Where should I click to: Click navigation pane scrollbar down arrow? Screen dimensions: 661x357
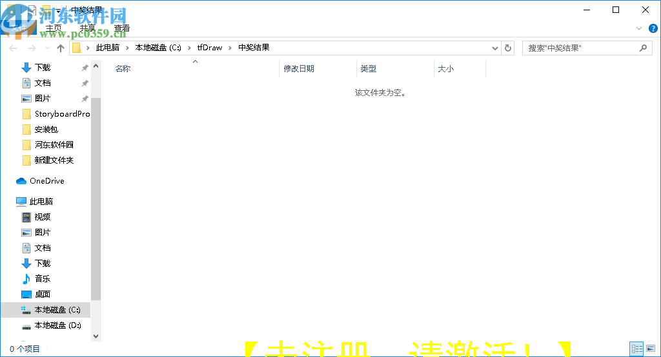click(x=96, y=336)
